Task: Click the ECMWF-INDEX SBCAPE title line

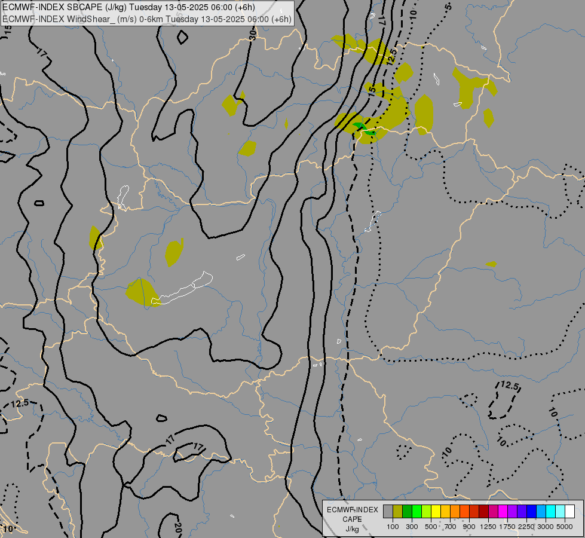Action: tap(128, 7)
